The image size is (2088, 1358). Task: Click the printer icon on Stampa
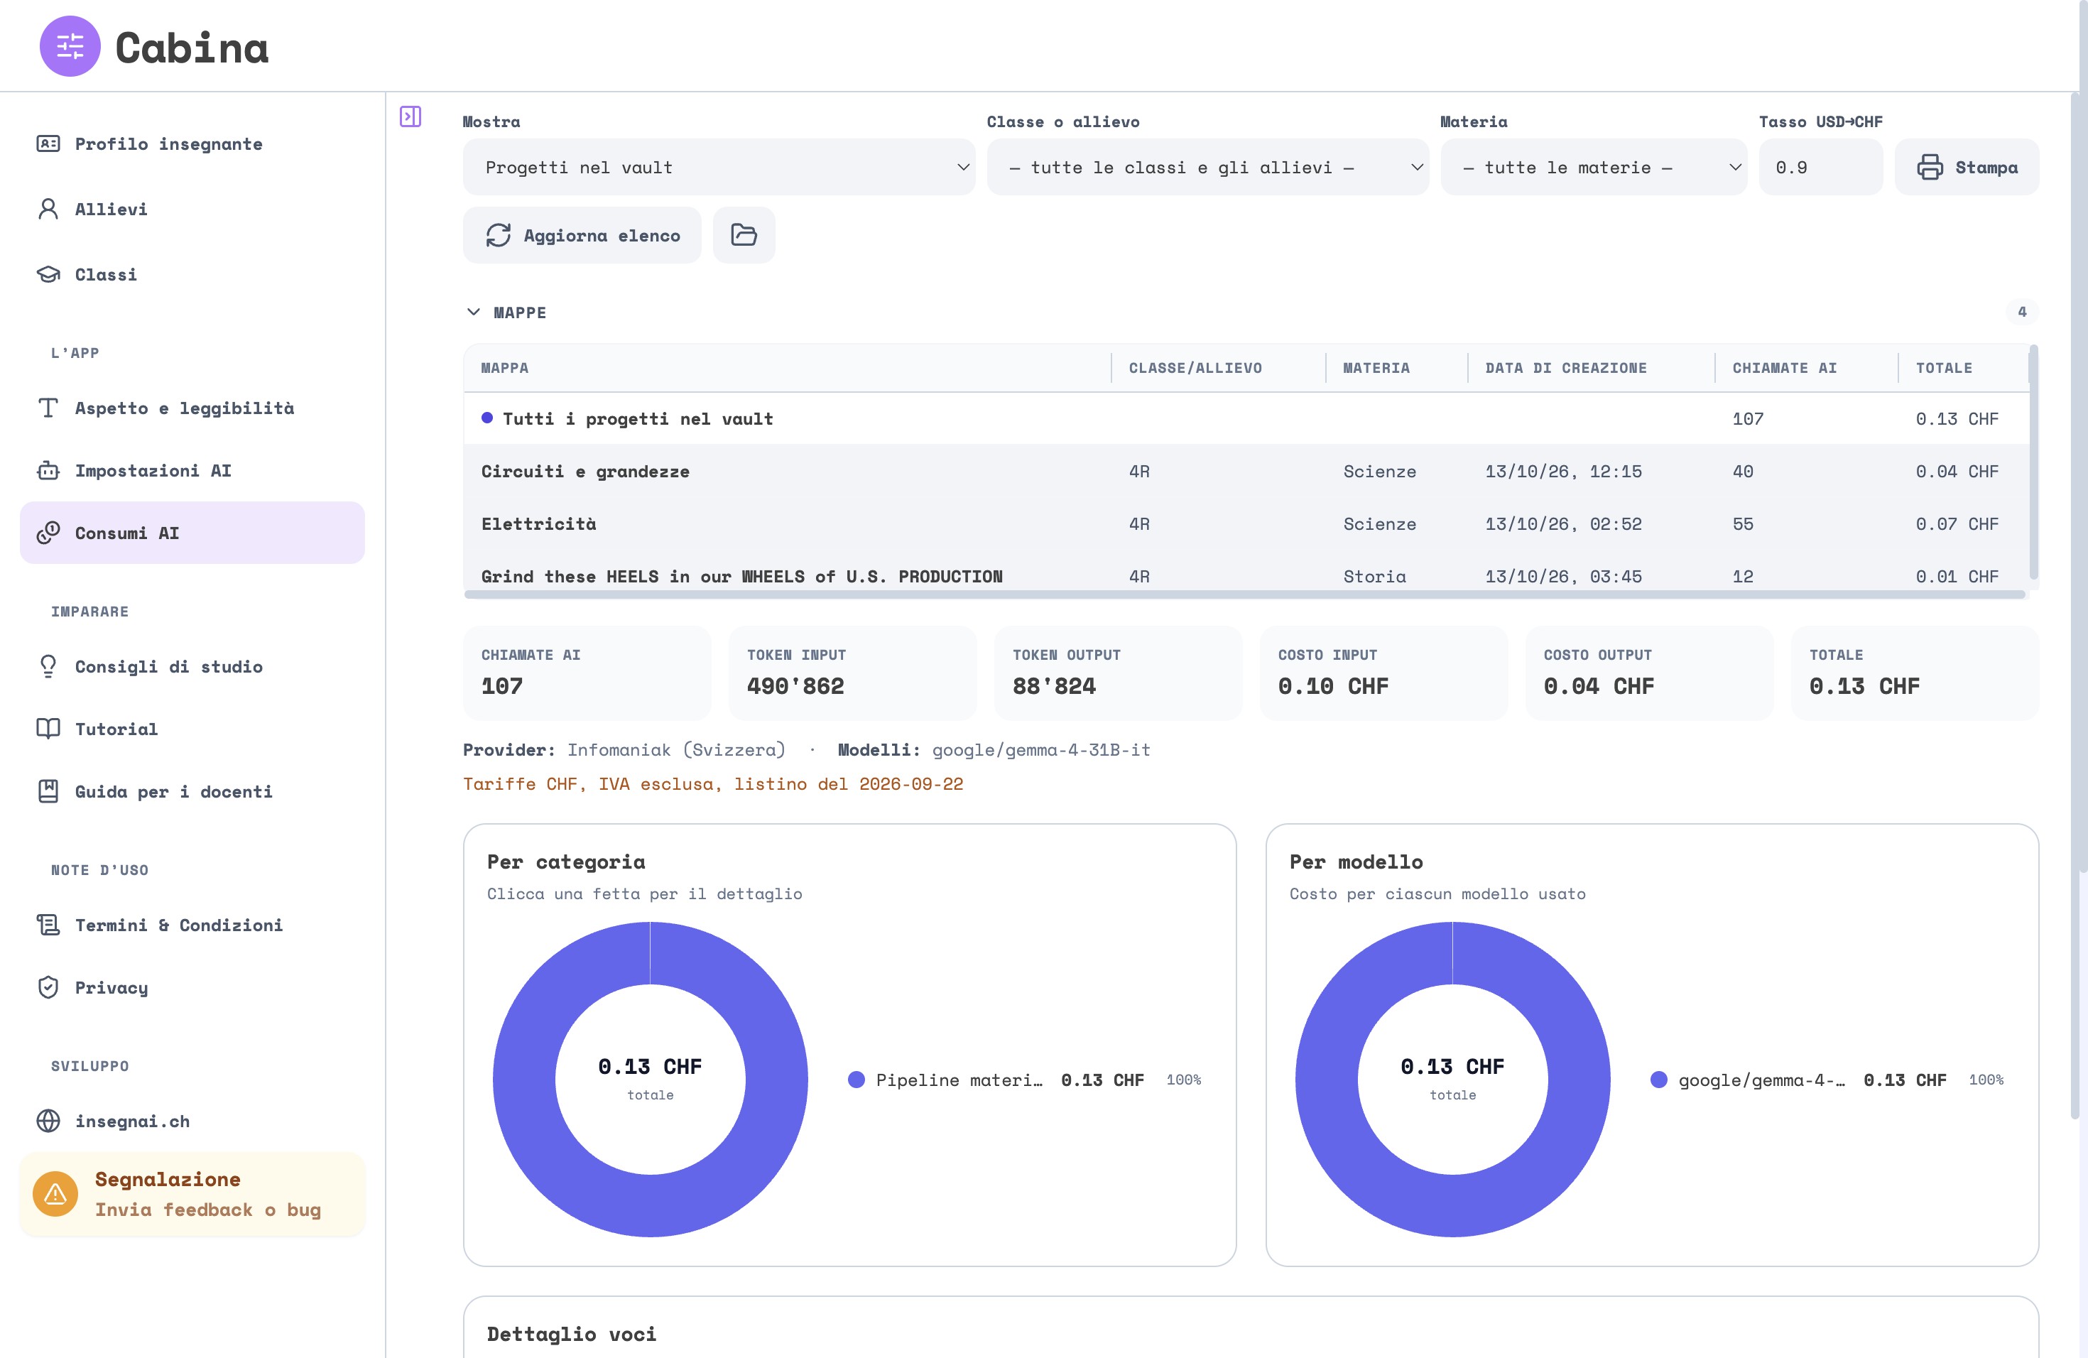click(x=1929, y=167)
